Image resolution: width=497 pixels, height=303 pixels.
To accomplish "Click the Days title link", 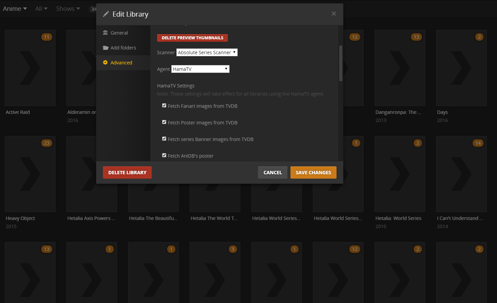I will [442, 112].
